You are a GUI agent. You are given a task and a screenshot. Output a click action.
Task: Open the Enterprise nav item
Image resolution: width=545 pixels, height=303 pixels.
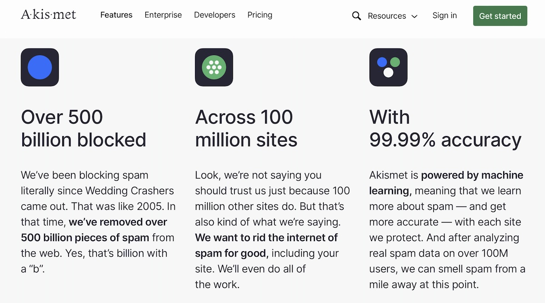pos(163,15)
